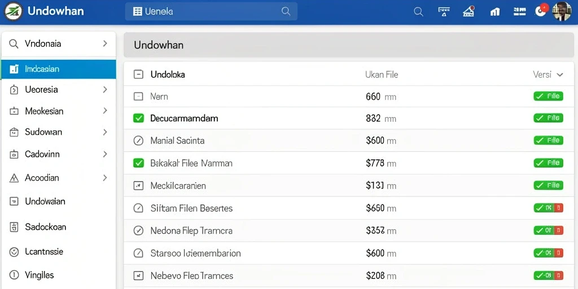
Task: Expand the Sudowan sidebar item arrow
Action: point(105,132)
